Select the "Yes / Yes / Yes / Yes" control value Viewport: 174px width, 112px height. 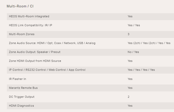tap(141, 70)
